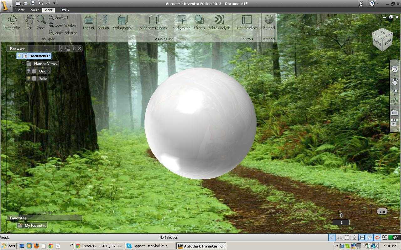Screen dimensions: 401x250
Task: Click the 9% memory usage indicator
Action: click(394, 237)
